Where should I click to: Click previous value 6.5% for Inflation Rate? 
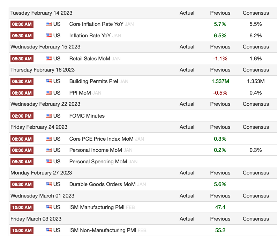tap(220, 36)
